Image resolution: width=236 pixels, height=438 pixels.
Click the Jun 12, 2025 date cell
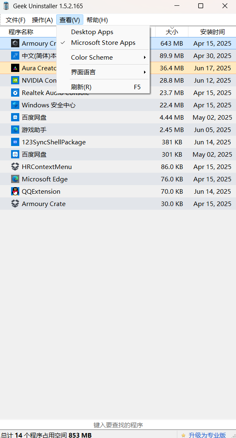click(212, 81)
